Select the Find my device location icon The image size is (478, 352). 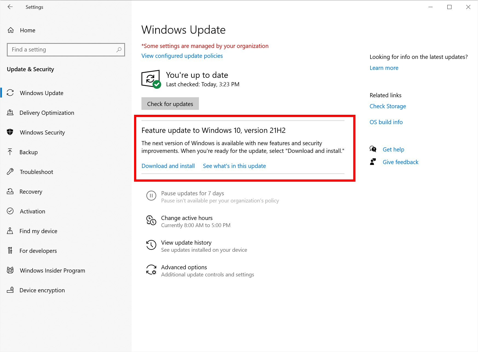(10, 231)
